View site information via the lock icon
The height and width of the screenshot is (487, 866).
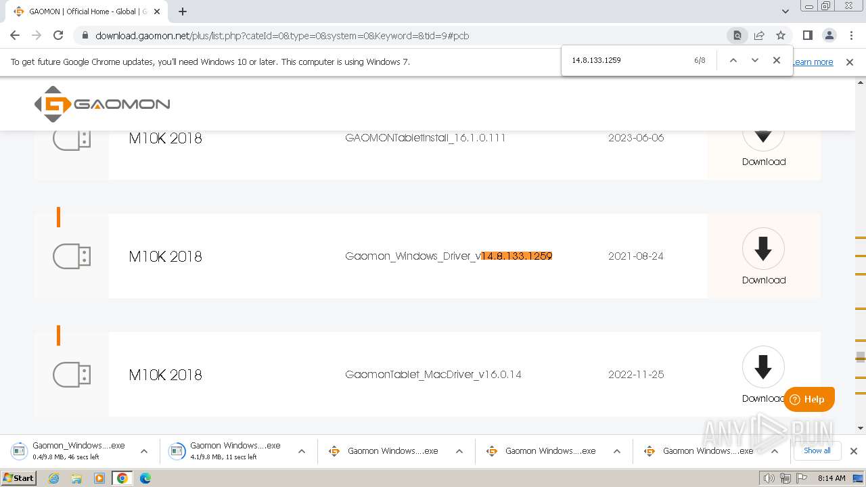click(85, 36)
